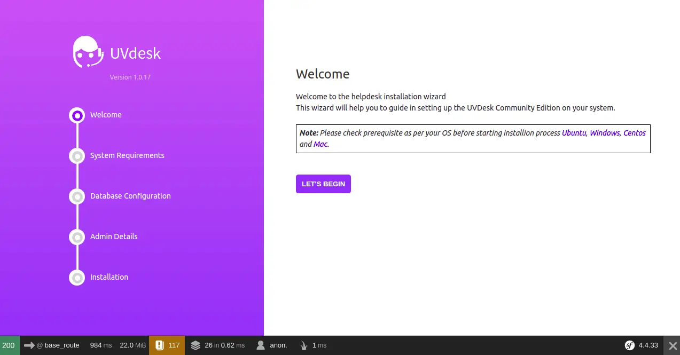Click the Installation step circle
Screen dimensions: 680x355
[77, 278]
